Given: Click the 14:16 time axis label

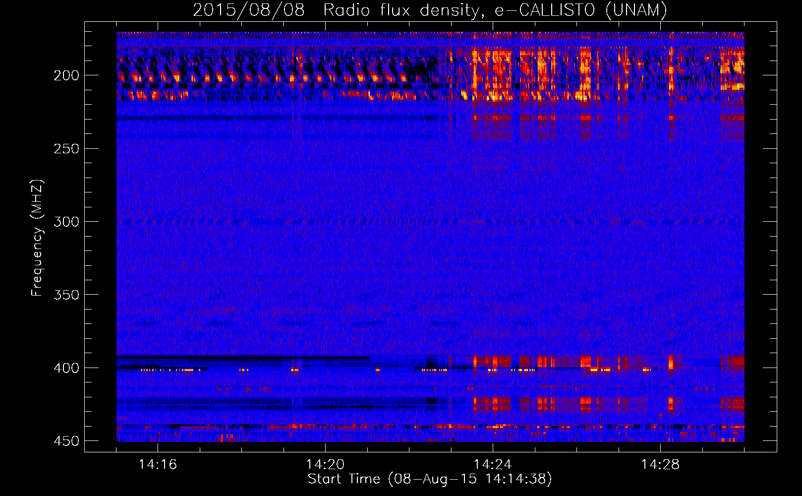Looking at the screenshot, I should coord(158,464).
